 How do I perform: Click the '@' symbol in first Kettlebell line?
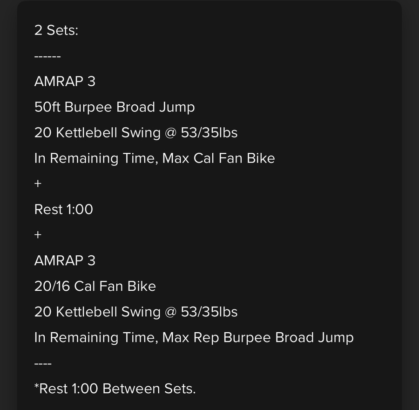point(171,133)
